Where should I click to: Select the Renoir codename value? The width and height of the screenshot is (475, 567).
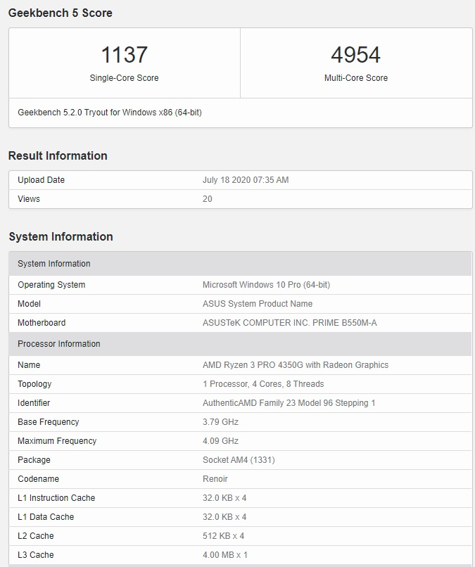click(x=215, y=479)
